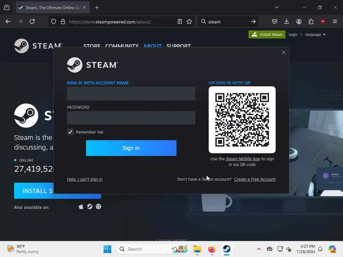Open the COMMUNITY menu item
Image resolution: width=343 pixels, height=257 pixels.
tap(122, 46)
